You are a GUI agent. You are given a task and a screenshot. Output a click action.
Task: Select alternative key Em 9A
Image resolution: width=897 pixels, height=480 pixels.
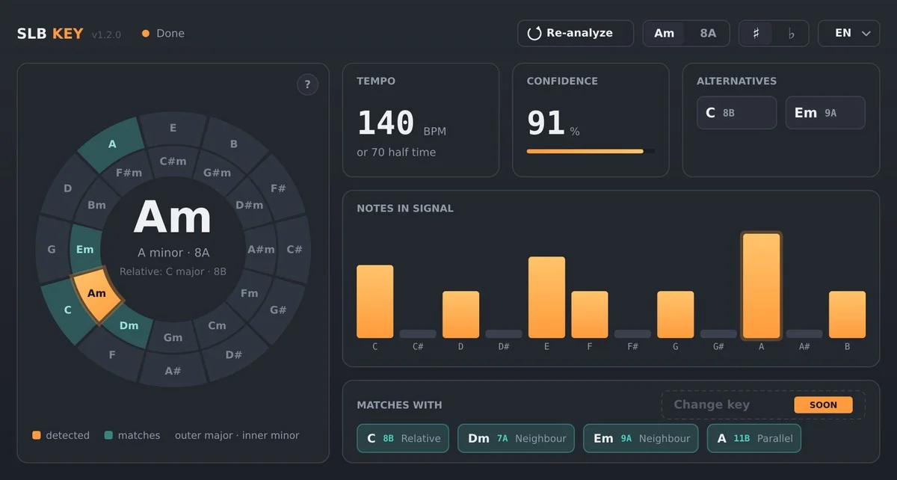(x=825, y=113)
